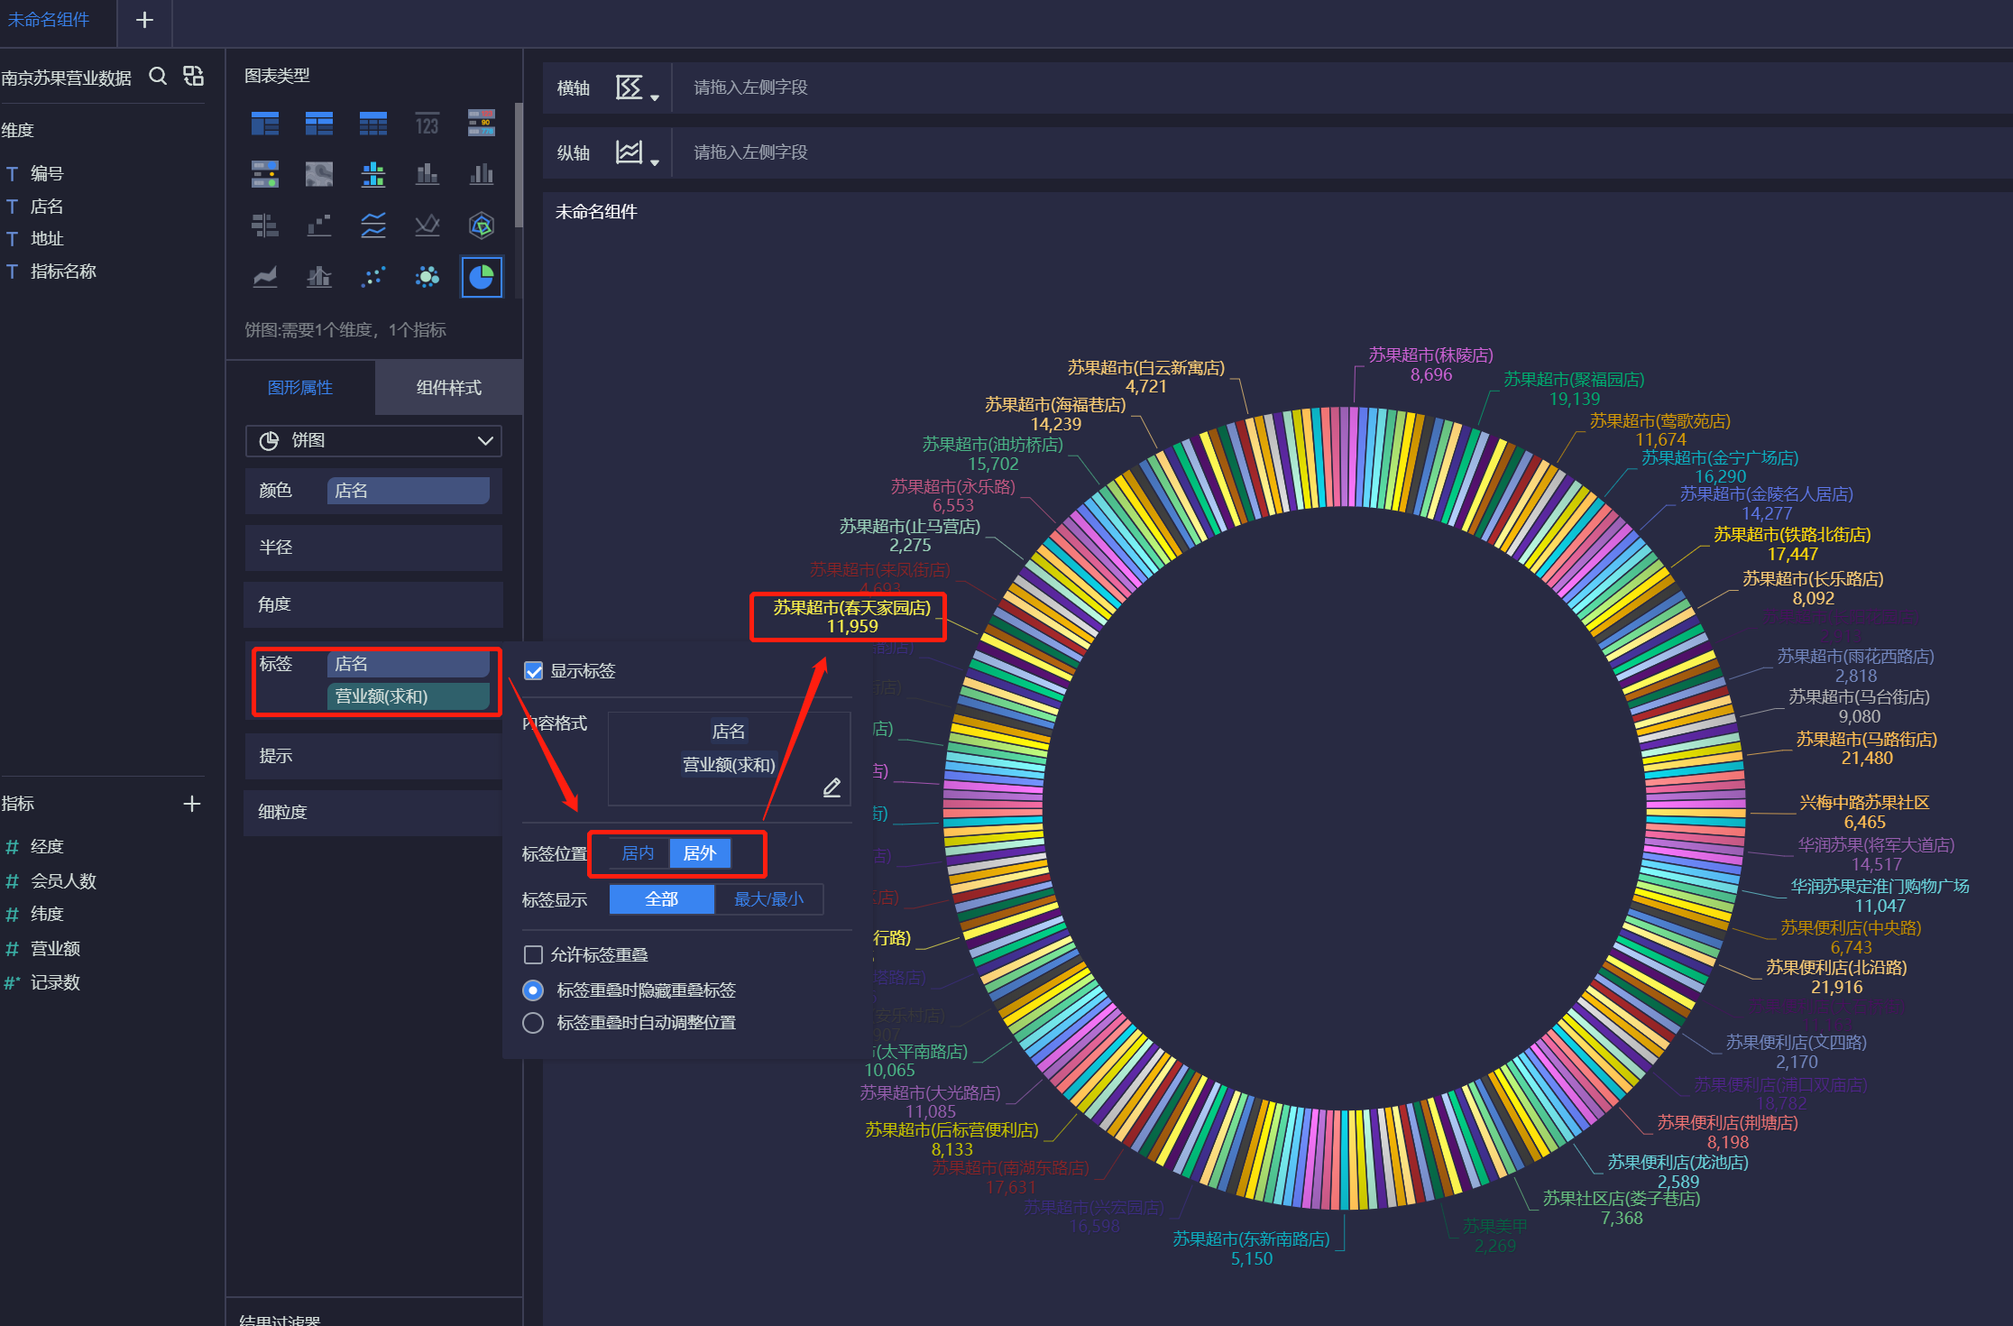The width and height of the screenshot is (2013, 1326).
Task: Switch to the 组件样式 tab
Action: point(449,388)
